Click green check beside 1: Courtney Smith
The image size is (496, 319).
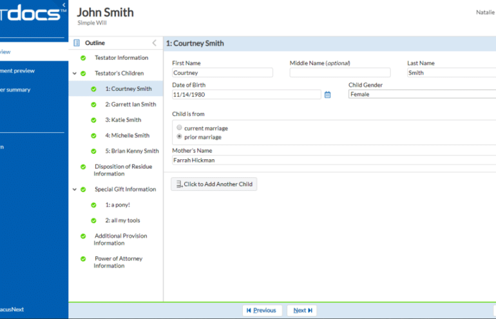pos(93,89)
